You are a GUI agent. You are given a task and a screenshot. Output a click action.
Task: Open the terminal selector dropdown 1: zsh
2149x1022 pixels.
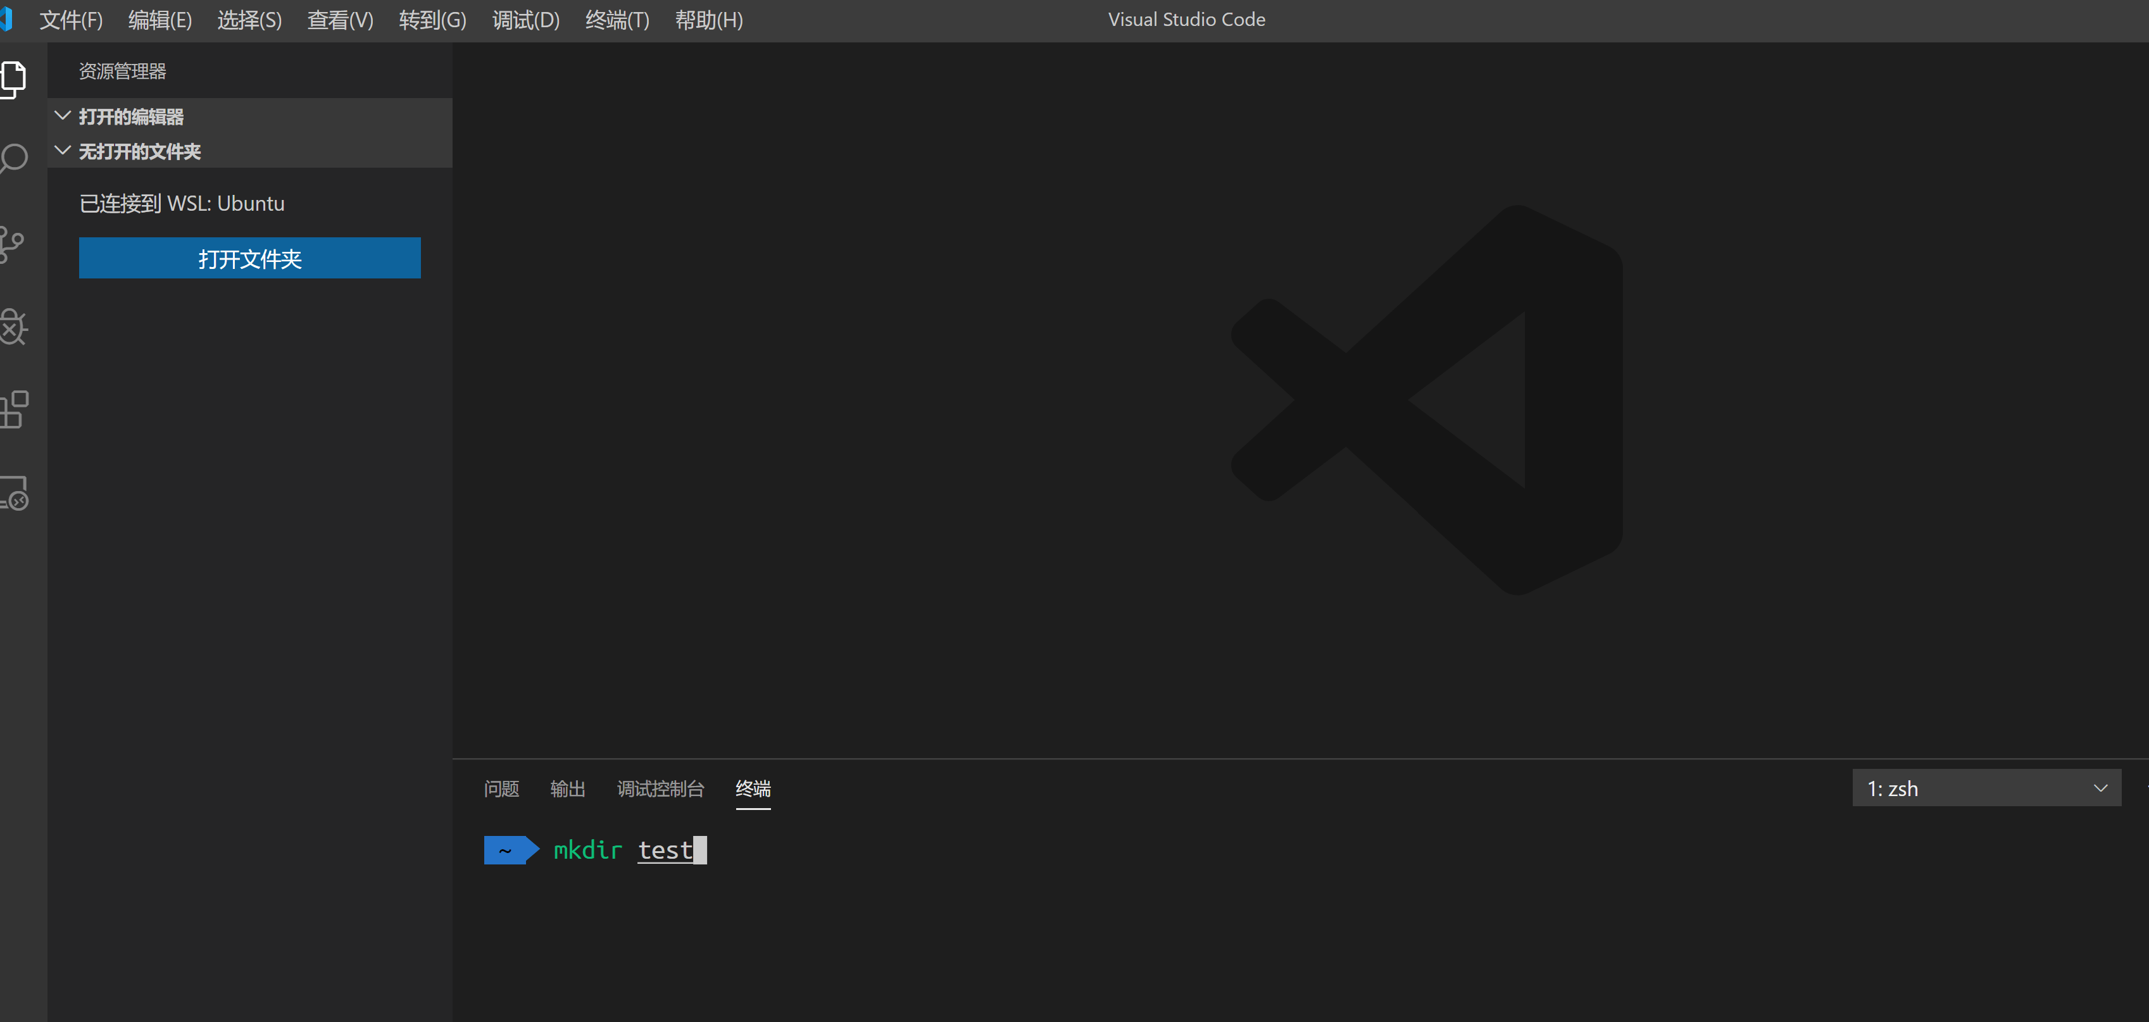pyautogui.click(x=1986, y=788)
